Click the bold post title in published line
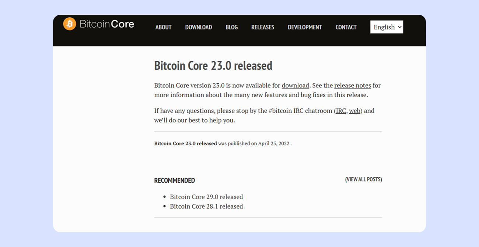Viewport: 479px width, 247px height. [x=185, y=144]
